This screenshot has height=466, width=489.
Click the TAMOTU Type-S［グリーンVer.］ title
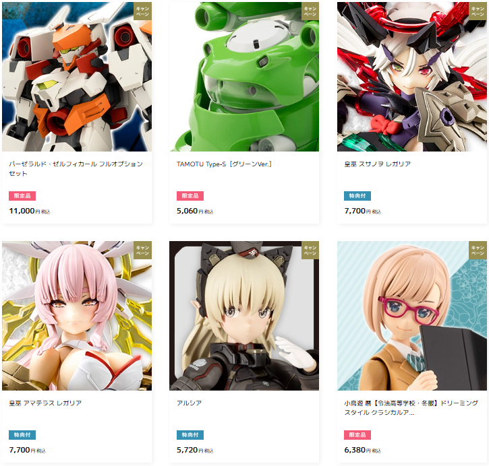224,164
